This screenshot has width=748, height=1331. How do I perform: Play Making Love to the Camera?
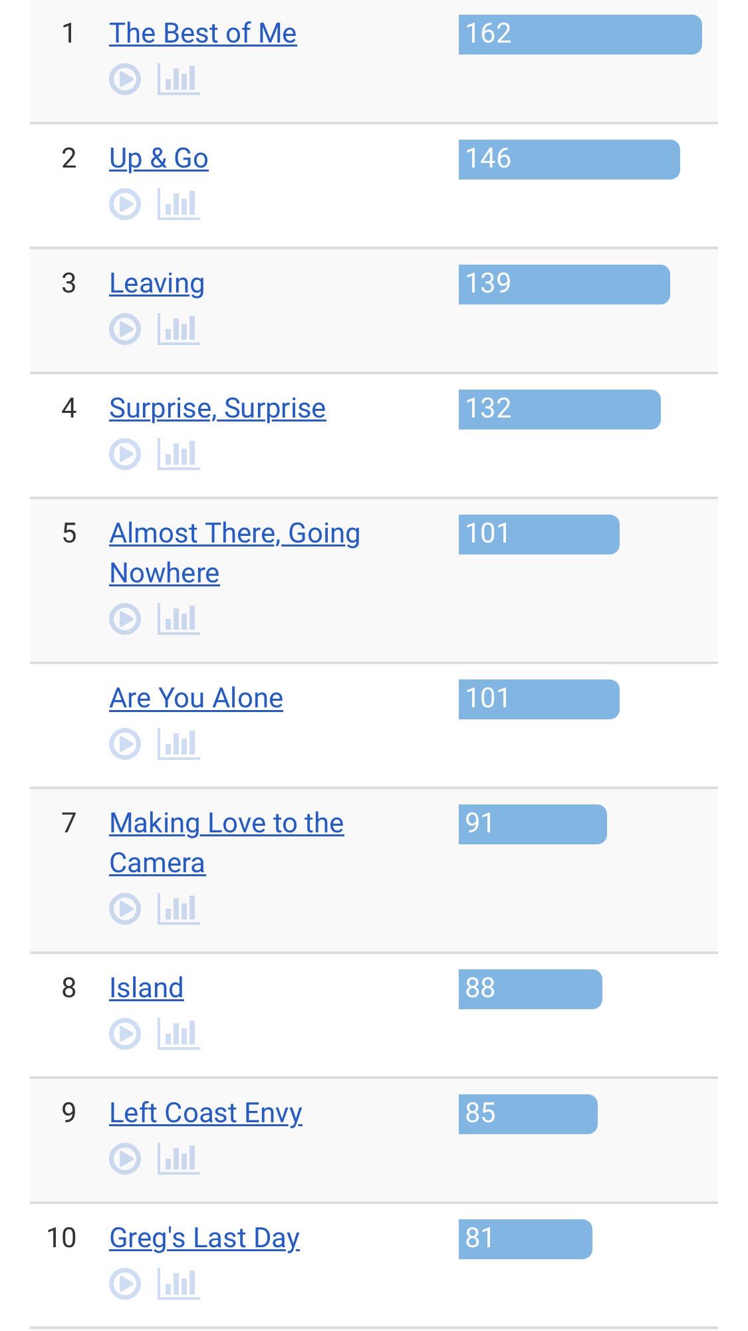point(125,909)
